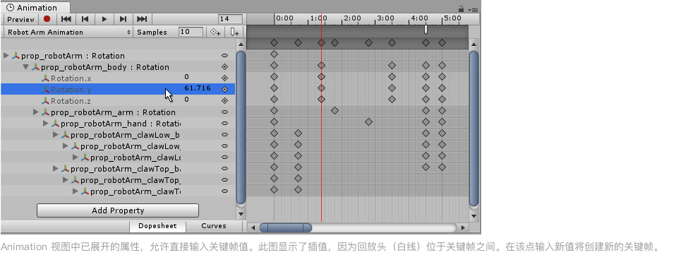Click the 3:00 mark on the timeline ruler
Screen dimensions: 681x255
tap(386, 18)
